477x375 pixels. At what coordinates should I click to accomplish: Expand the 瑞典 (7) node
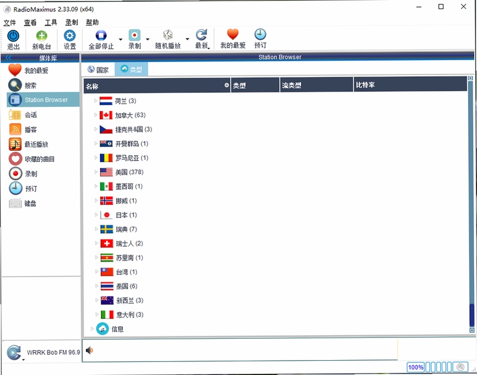[96, 229]
